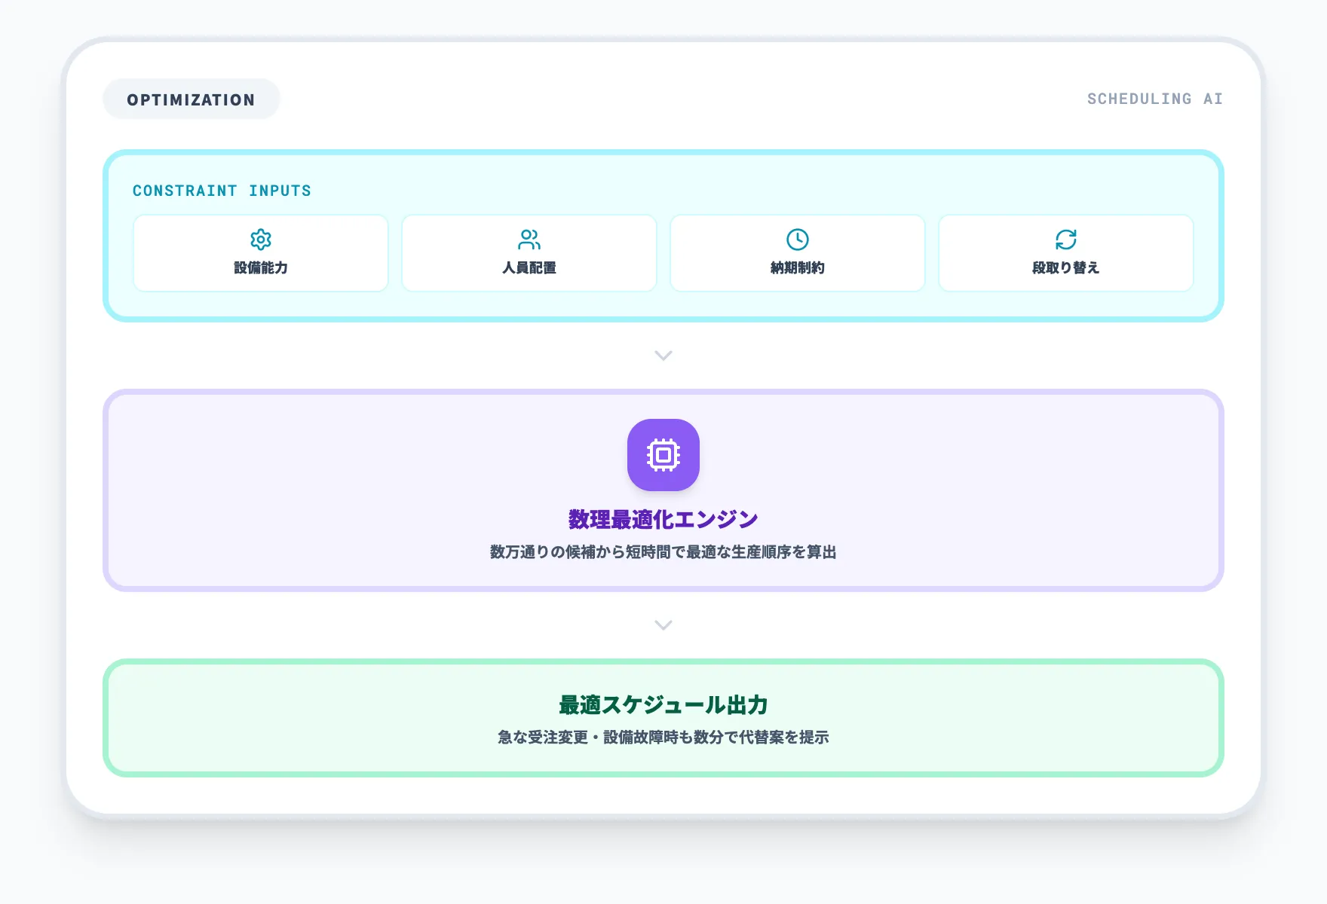Toggle the 段取り替え constraint on
This screenshot has height=904, width=1327.
[x=1066, y=253]
